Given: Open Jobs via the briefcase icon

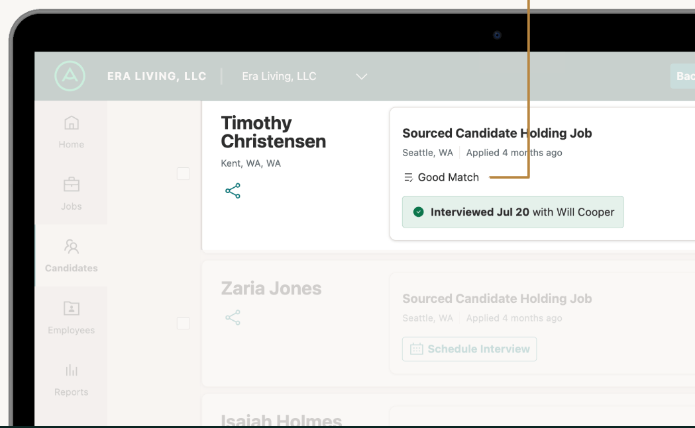Looking at the screenshot, I should (71, 185).
